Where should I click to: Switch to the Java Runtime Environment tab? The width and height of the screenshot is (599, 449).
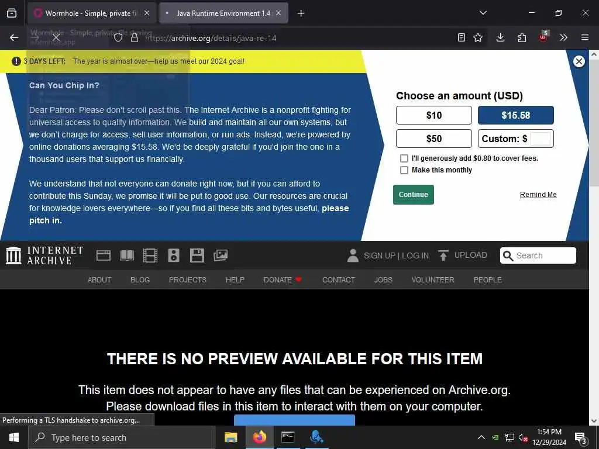(223, 13)
